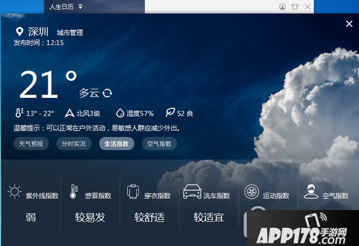Select the car icon for 洗车指数
Image resolution: width=359 pixels, height=246 pixels.
point(192,191)
